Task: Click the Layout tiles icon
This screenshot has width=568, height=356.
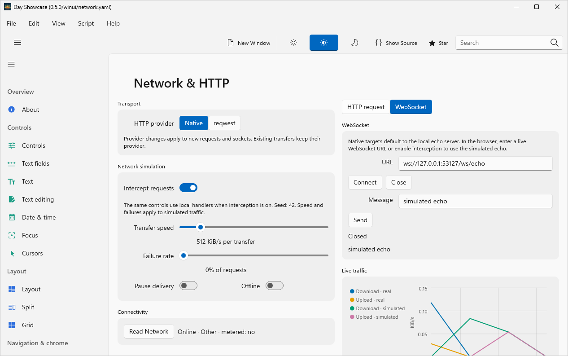Action: coord(12,289)
